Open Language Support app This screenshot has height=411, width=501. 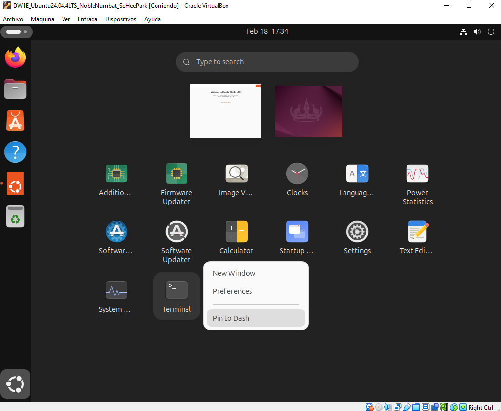[357, 174]
